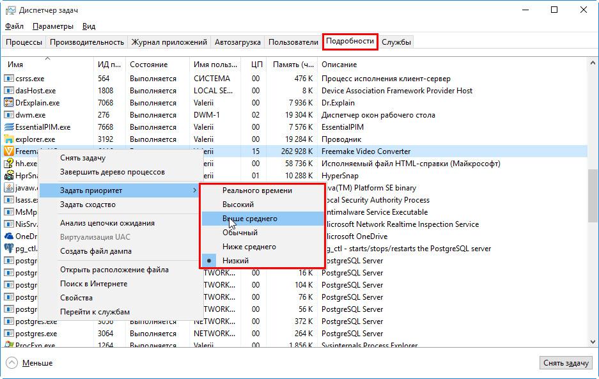Image resolution: width=599 pixels, height=379 pixels.
Task: Open the 'Файл' menu
Action: tap(14, 26)
